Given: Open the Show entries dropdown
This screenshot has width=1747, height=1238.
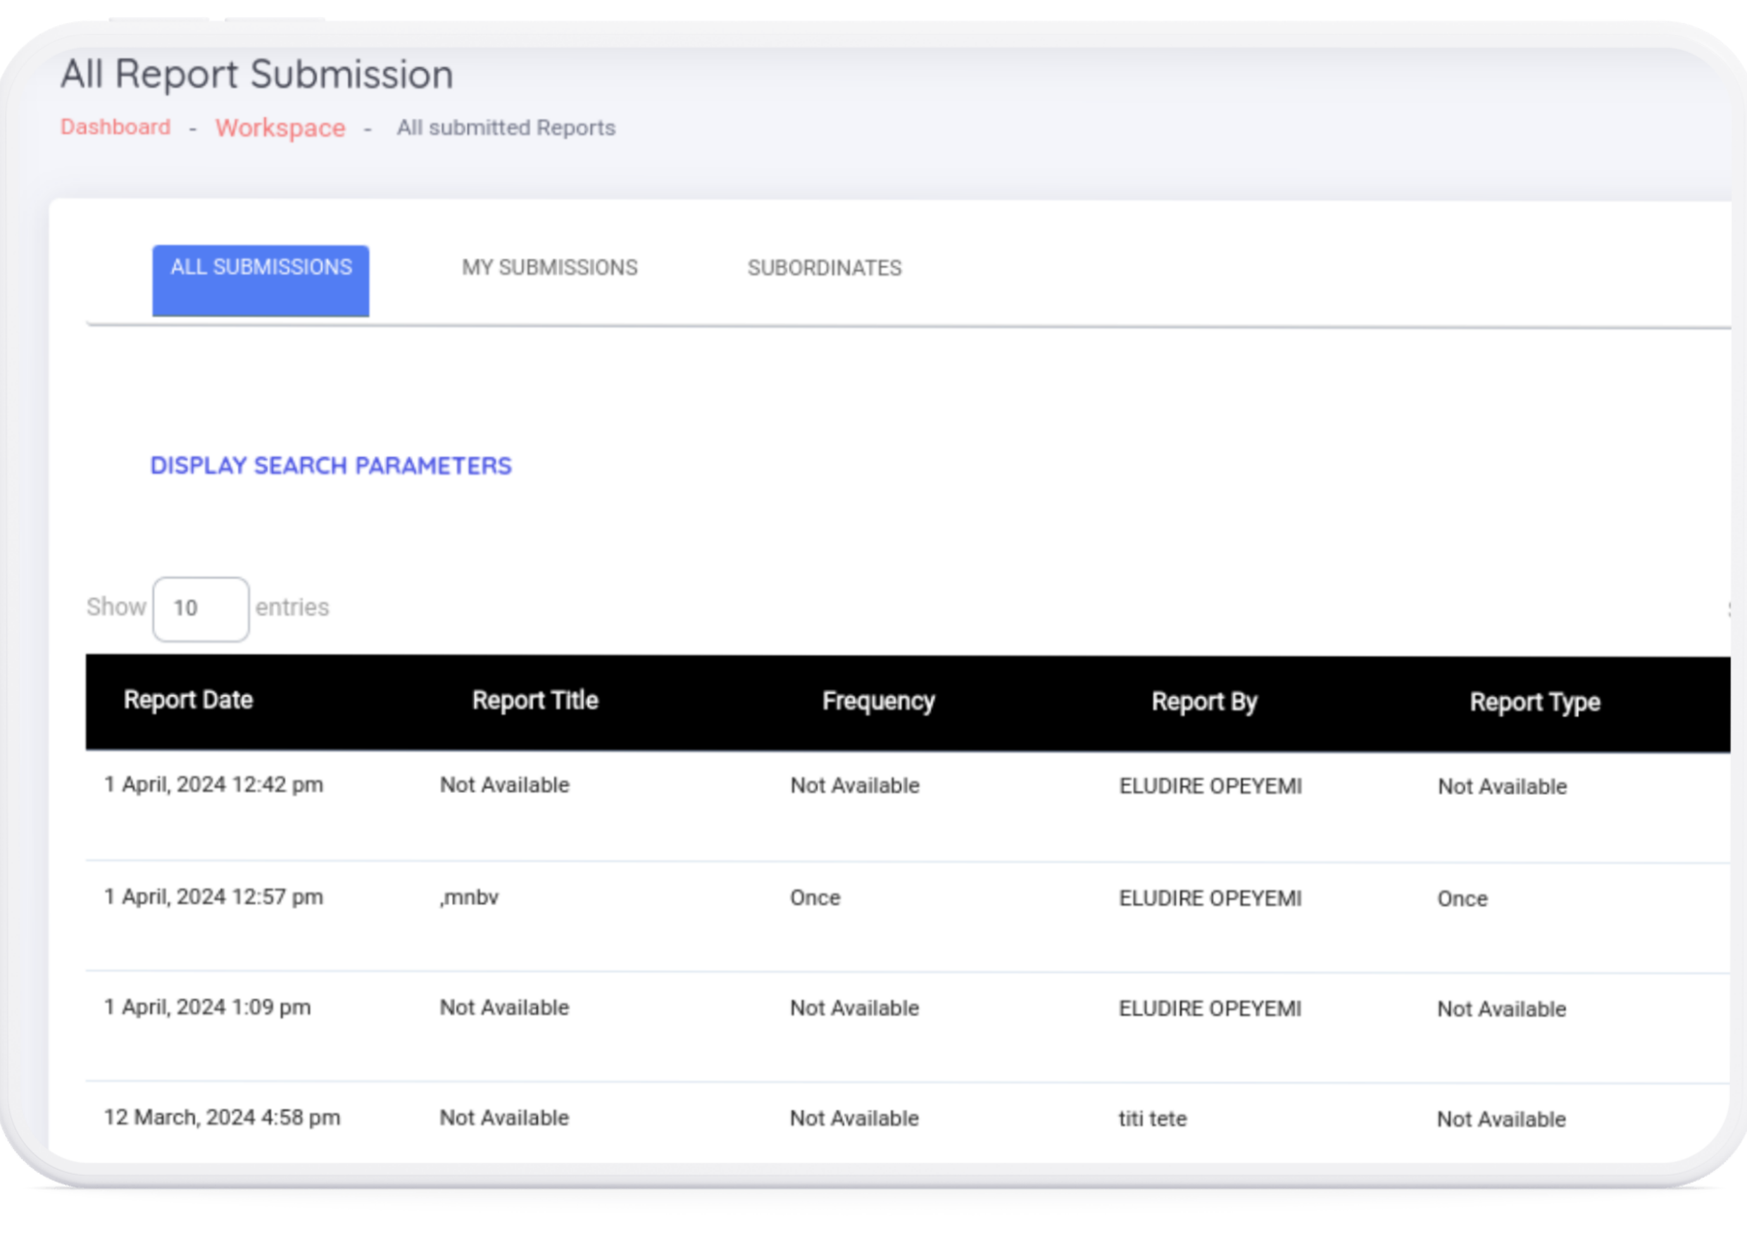Looking at the screenshot, I should 201,608.
